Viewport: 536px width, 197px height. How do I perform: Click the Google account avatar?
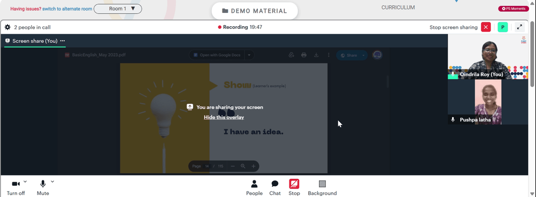[377, 55]
